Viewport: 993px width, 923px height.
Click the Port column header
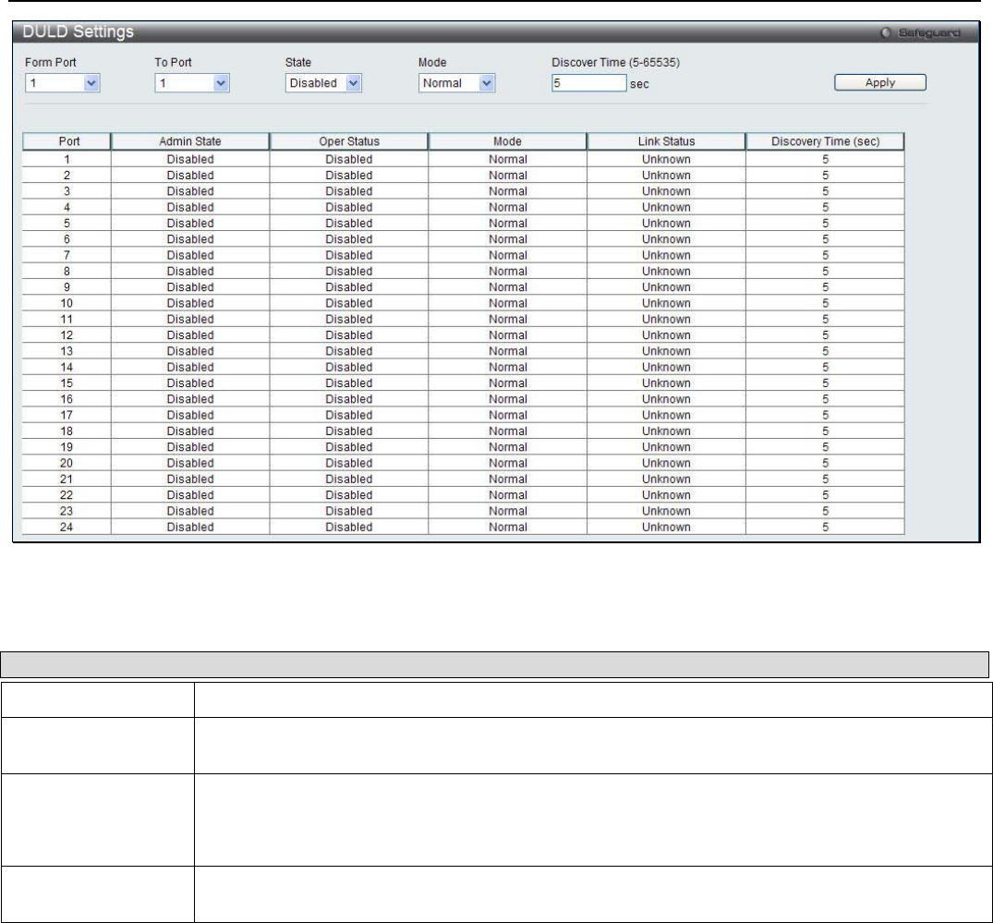point(67,141)
